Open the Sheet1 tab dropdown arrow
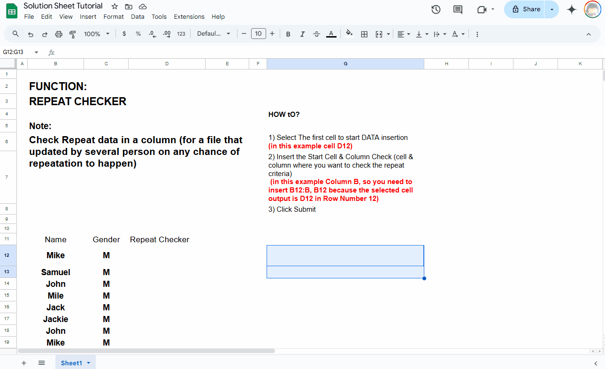 pyautogui.click(x=88, y=363)
